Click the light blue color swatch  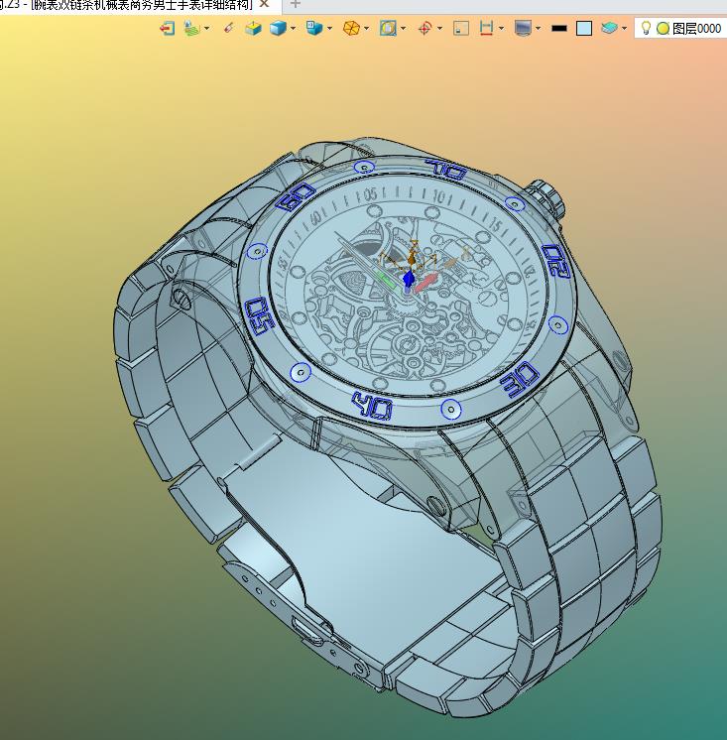584,29
